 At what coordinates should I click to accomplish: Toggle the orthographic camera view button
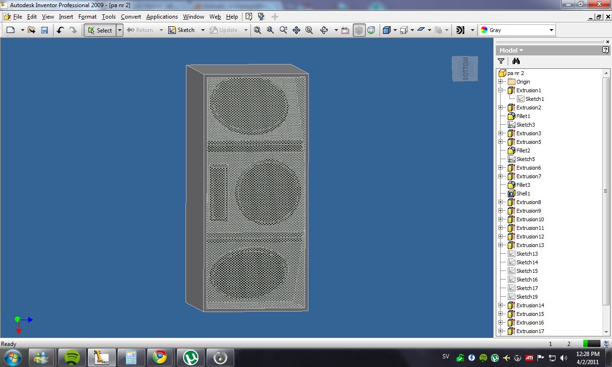tap(359, 30)
